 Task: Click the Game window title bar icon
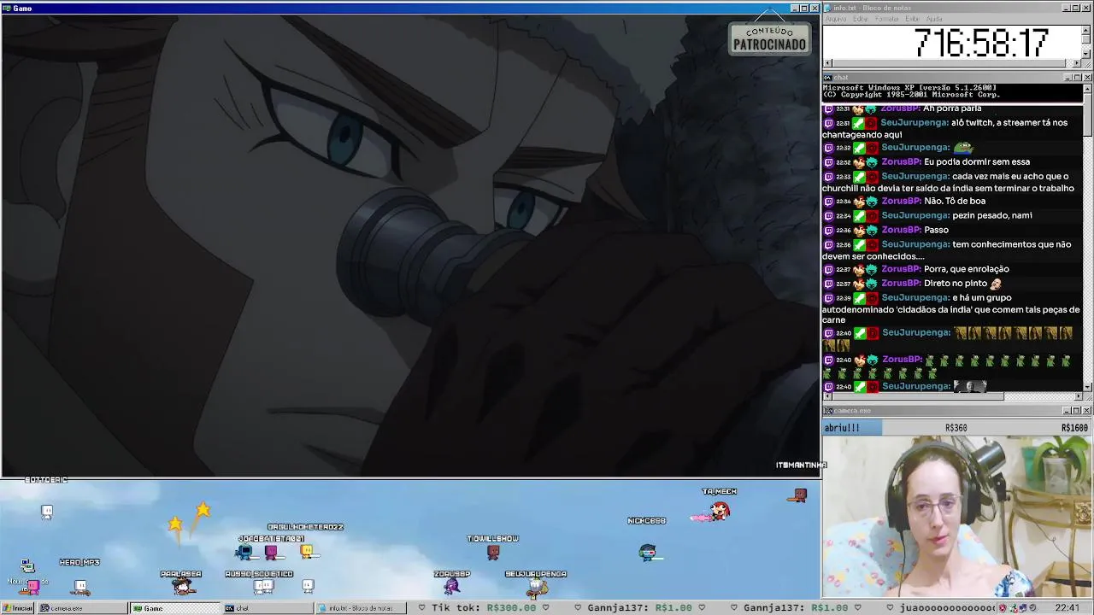(6, 8)
